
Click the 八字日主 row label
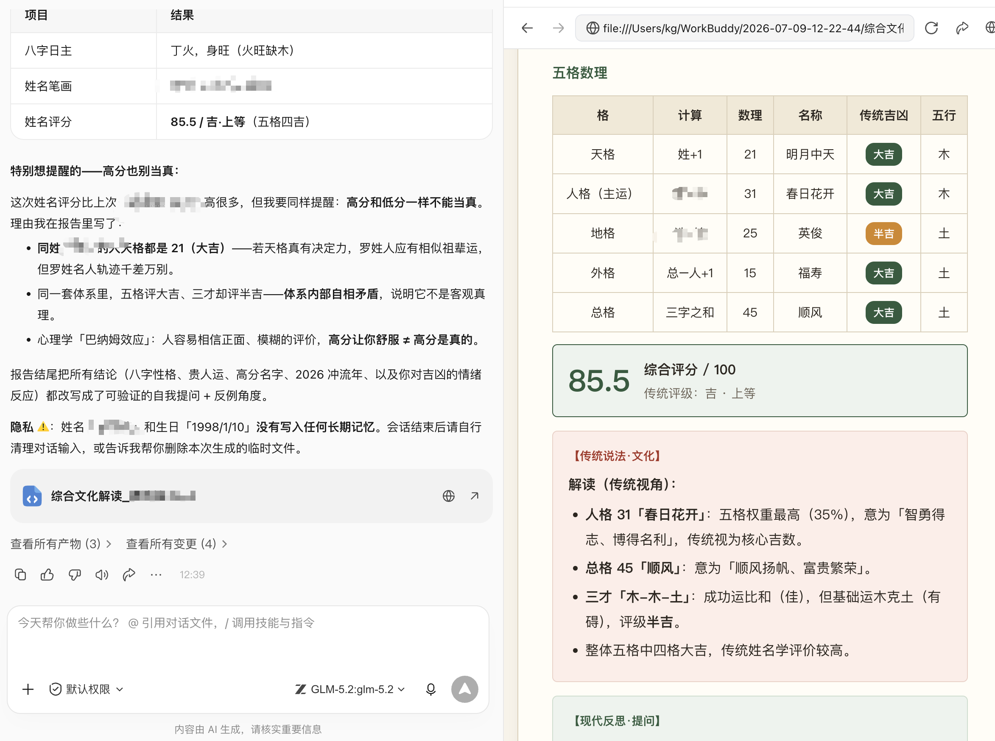point(48,50)
